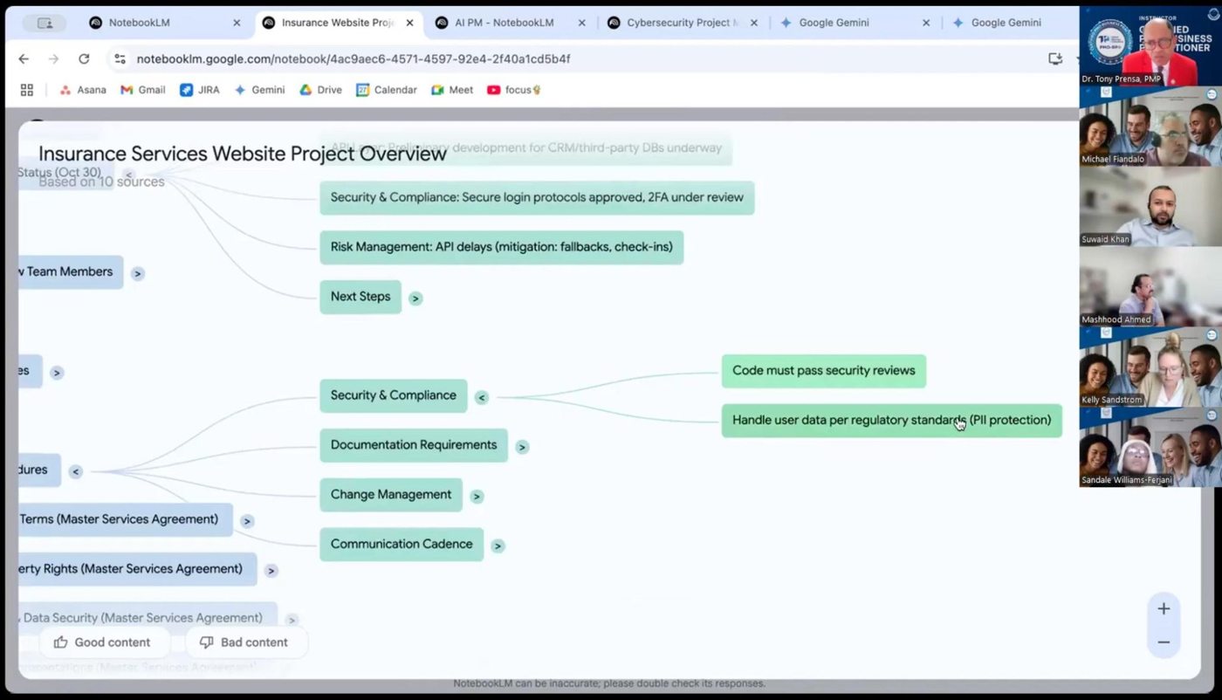Launch JIRA bookmark
The width and height of the screenshot is (1222, 700).
point(200,89)
